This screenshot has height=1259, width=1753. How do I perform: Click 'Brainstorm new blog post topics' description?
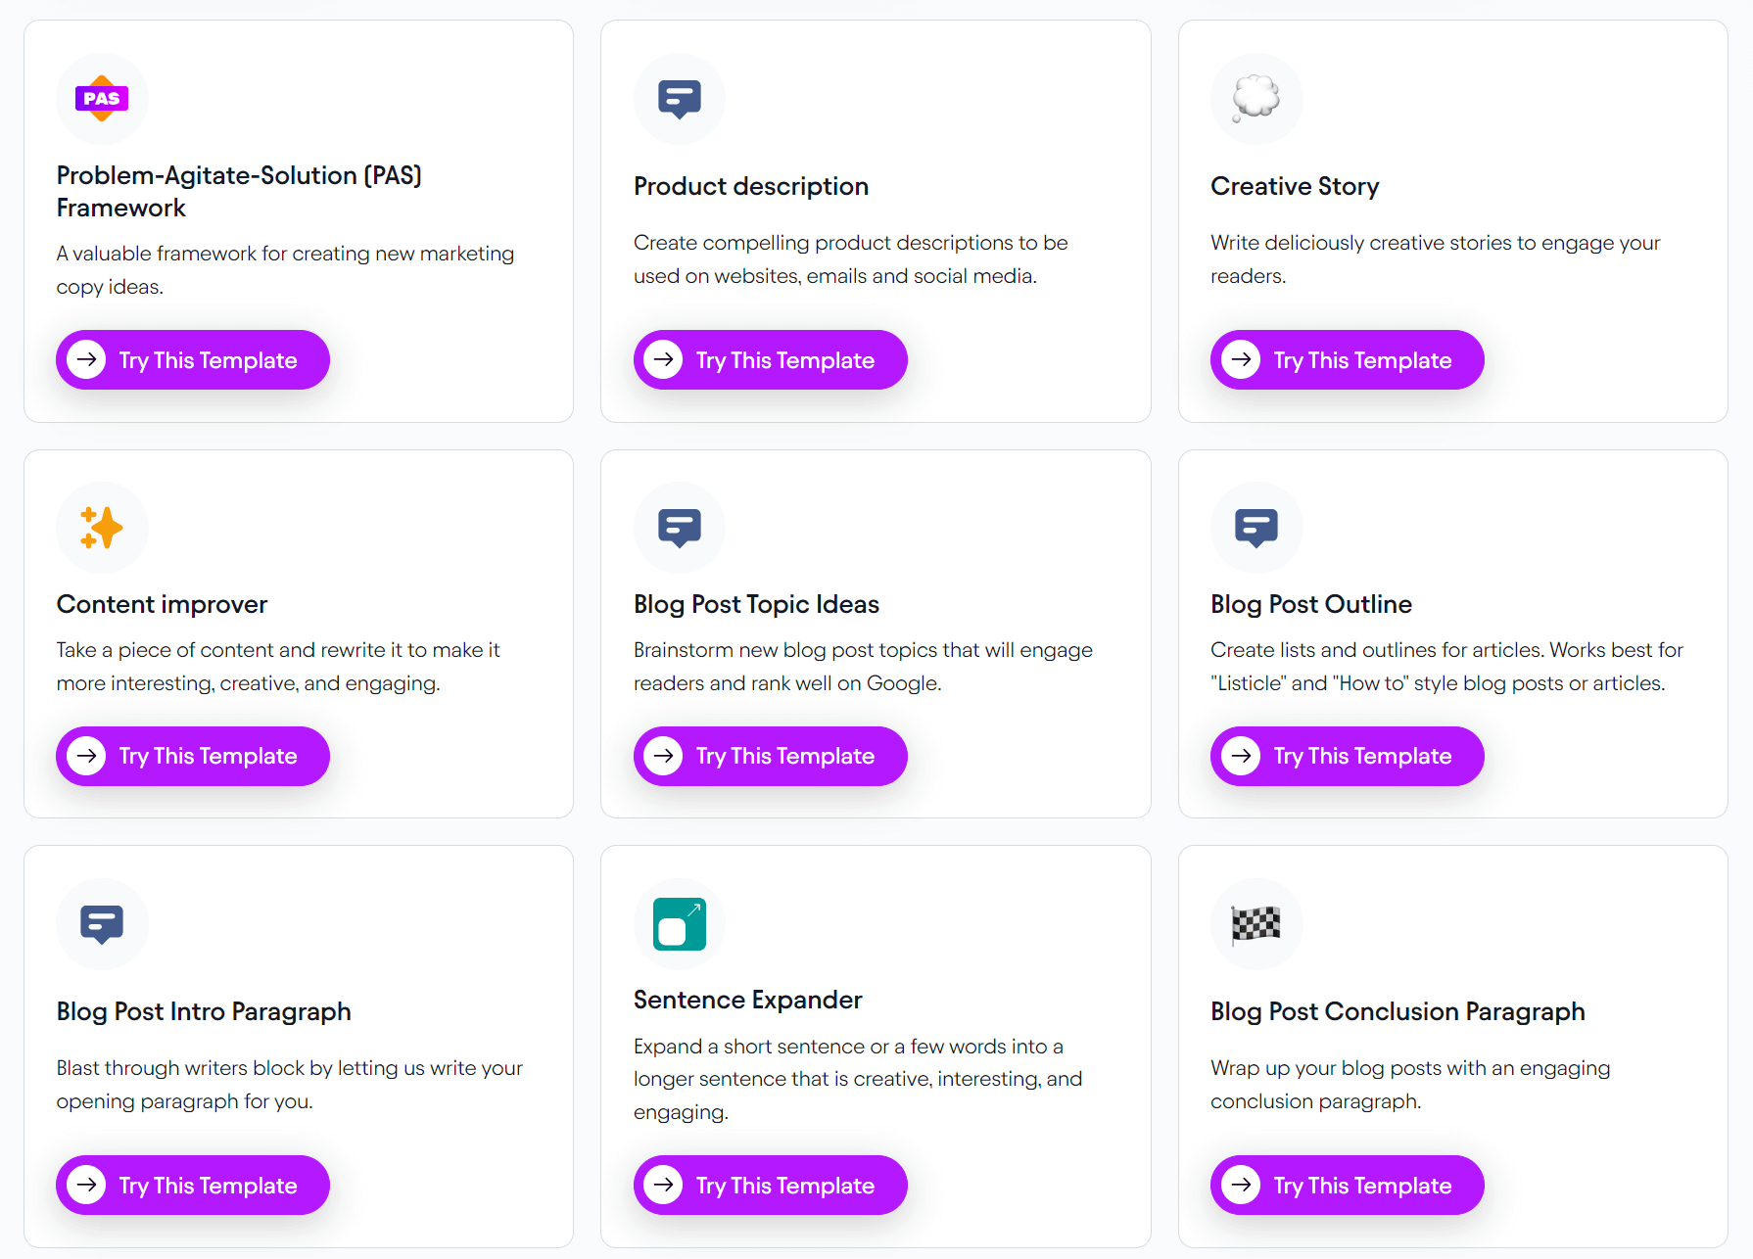pos(863,667)
